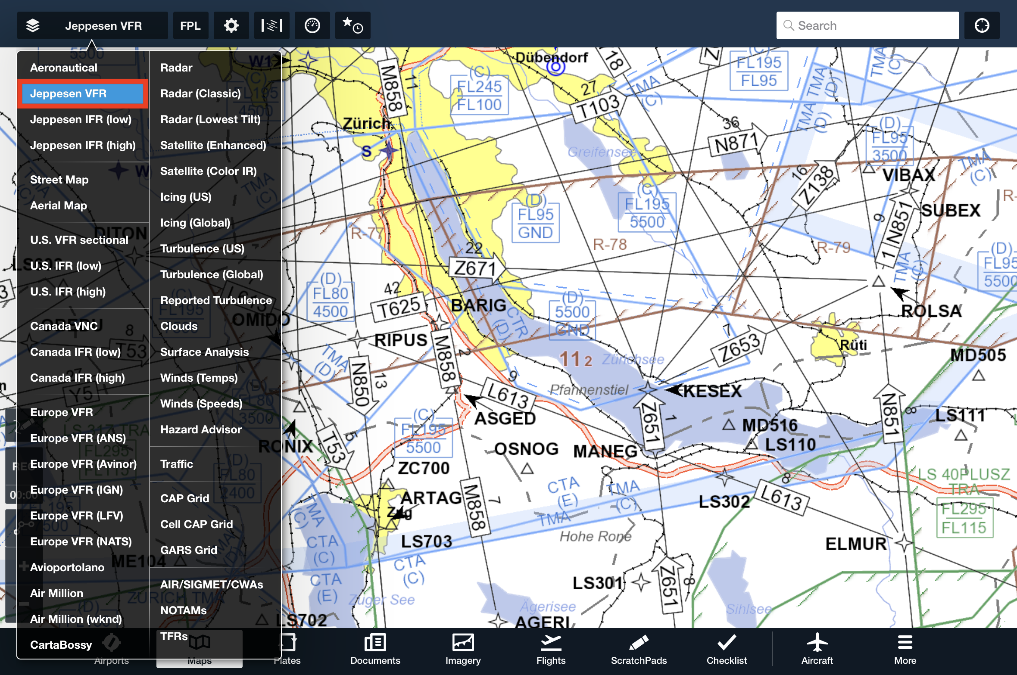Viewport: 1017px width, 675px height.
Task: Click the route profile view icon
Action: pyautogui.click(x=271, y=26)
